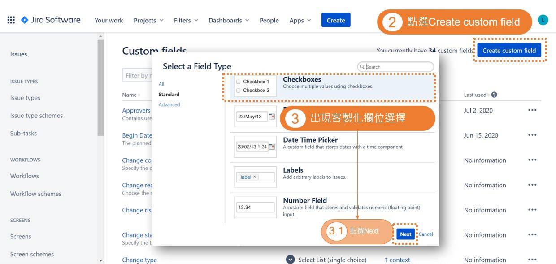The width and height of the screenshot is (556, 264).
Task: Click magnifier icon in the search field
Action: [x=362, y=67]
